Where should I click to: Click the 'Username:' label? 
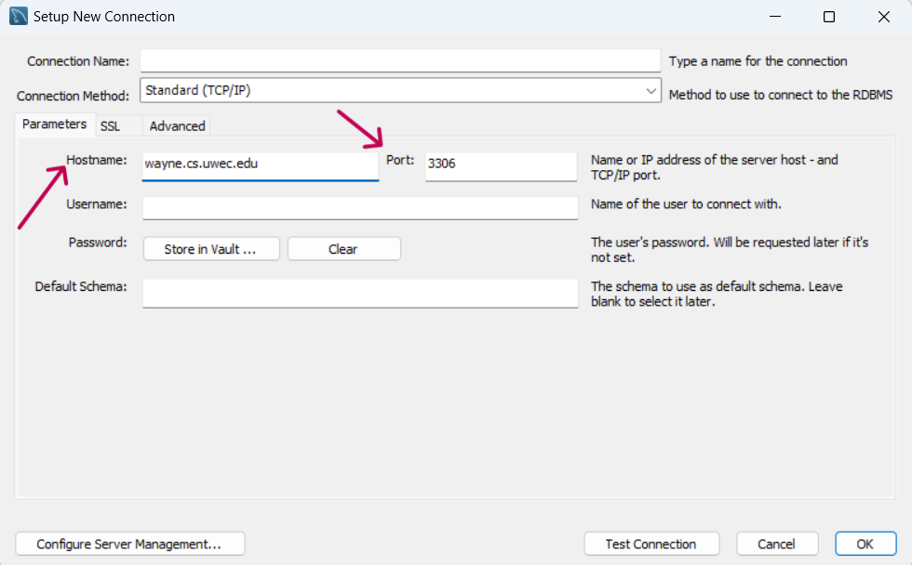click(x=97, y=204)
